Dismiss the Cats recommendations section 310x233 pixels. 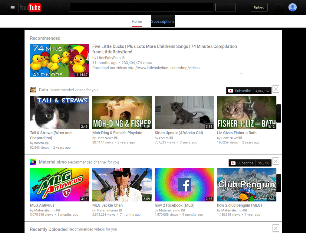tap(275, 89)
